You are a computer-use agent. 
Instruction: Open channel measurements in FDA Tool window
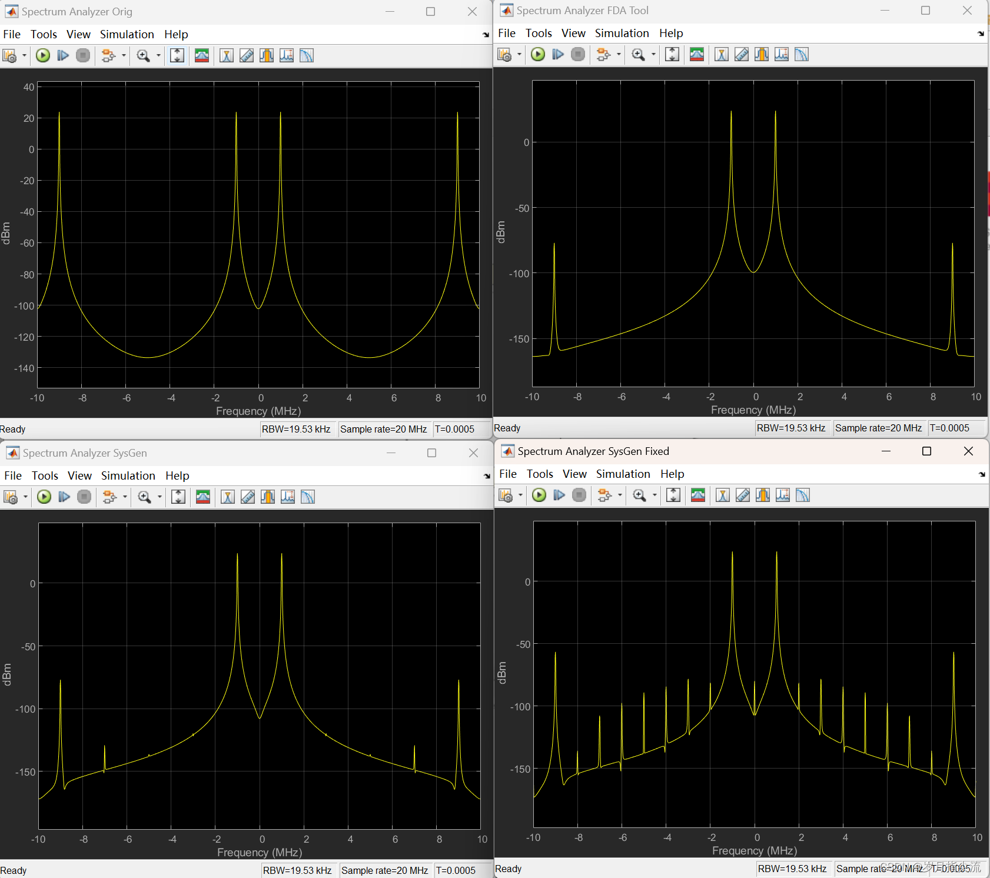[762, 54]
